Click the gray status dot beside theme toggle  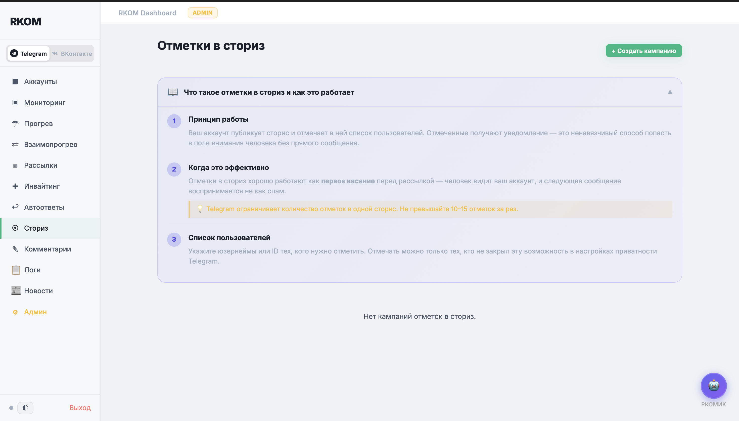[11, 408]
